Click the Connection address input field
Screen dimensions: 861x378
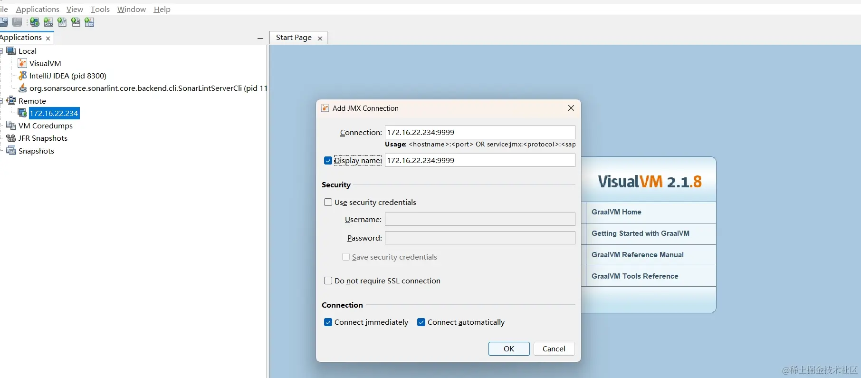[480, 132]
